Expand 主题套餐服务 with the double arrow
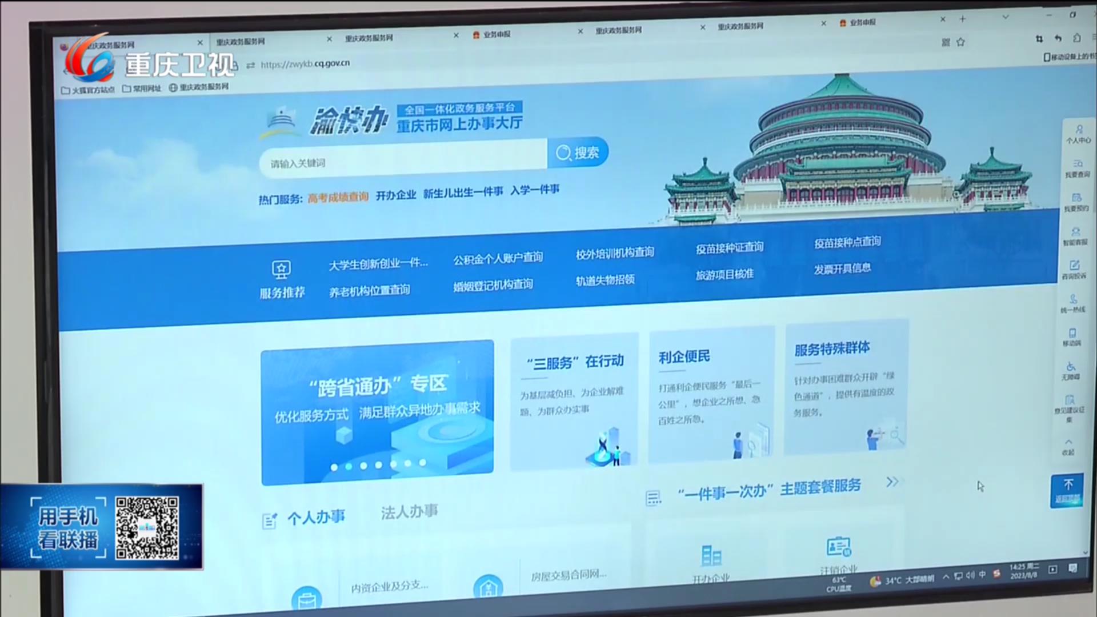Viewport: 1097px width, 617px height. [x=892, y=482]
